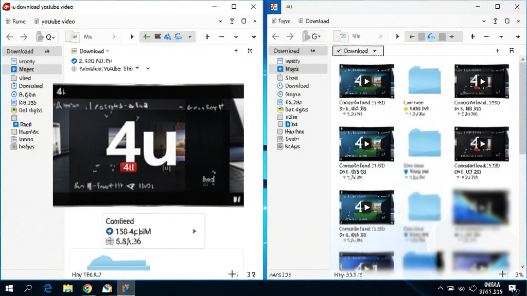Open the checked Download combo box in right window
The width and height of the screenshot is (527, 296).
[358, 51]
